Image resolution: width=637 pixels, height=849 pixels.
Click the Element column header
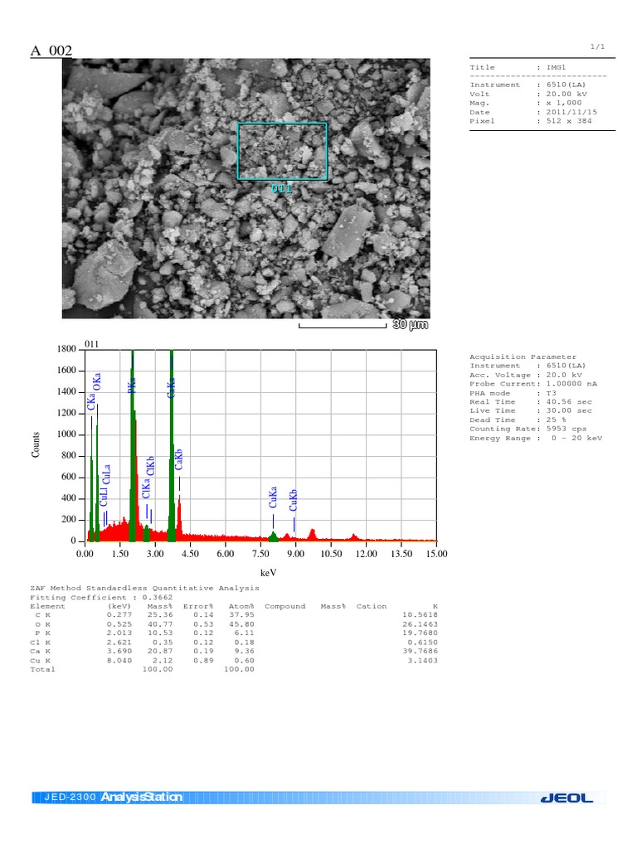(x=47, y=607)
